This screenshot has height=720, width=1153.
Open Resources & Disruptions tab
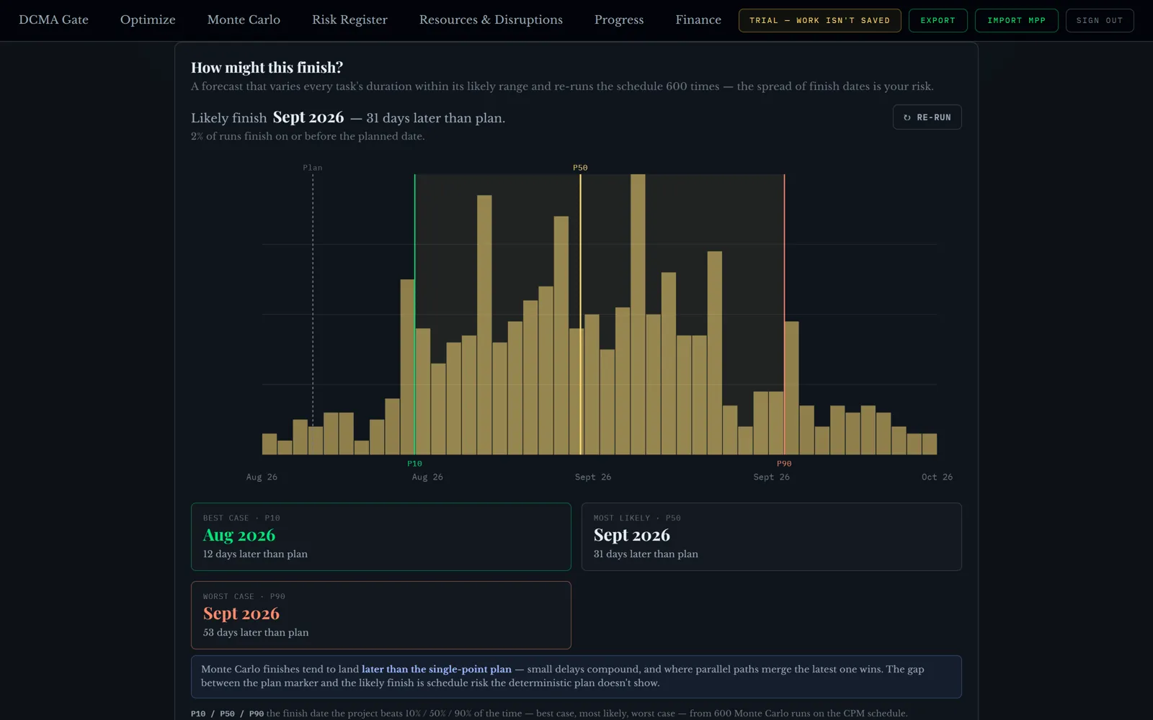pyautogui.click(x=491, y=20)
